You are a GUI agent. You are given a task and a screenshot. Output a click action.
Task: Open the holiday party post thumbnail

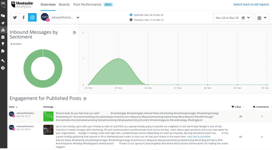(48, 130)
